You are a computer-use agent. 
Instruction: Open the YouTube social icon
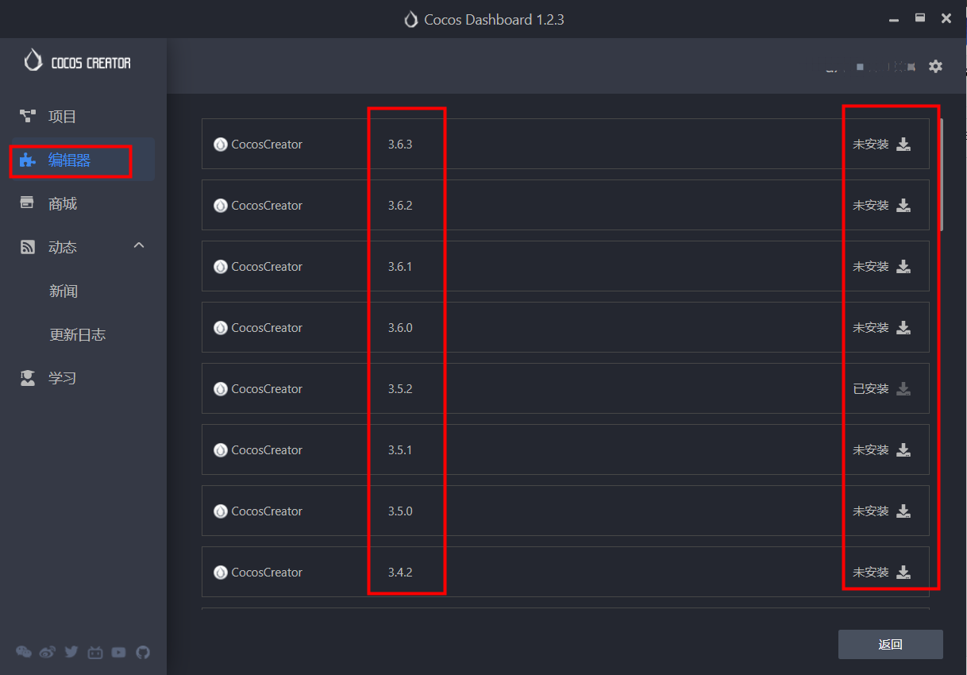pyautogui.click(x=119, y=652)
